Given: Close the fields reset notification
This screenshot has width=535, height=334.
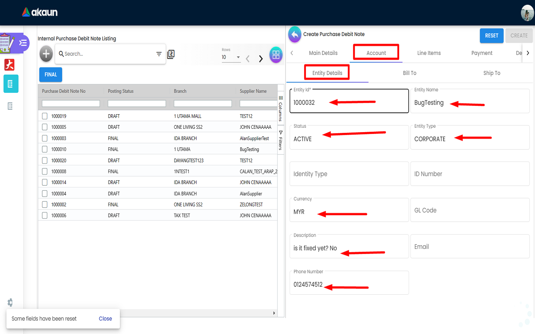Looking at the screenshot, I should point(105,319).
